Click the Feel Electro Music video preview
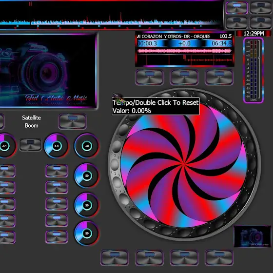 pyautogui.click(x=48, y=71)
